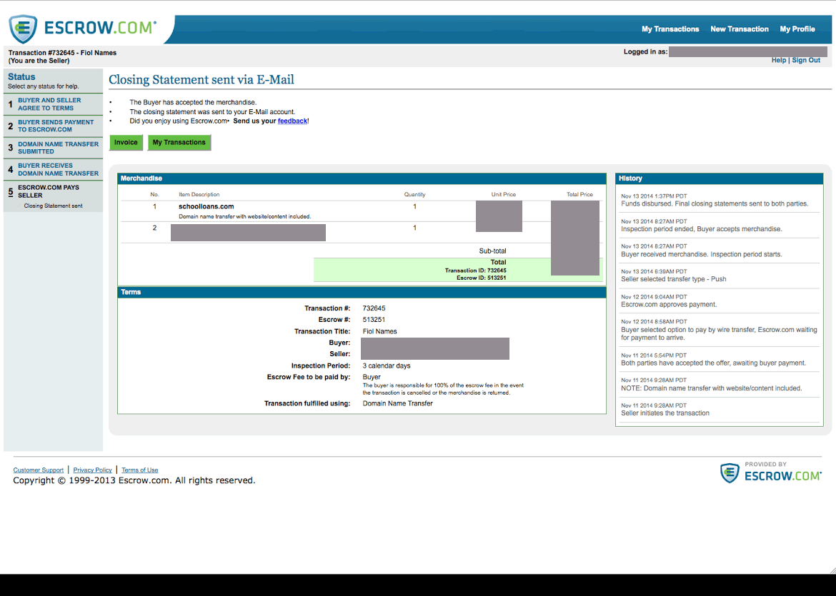Click the feedback hyperlink
Image resolution: width=836 pixels, height=596 pixels.
pyautogui.click(x=292, y=121)
